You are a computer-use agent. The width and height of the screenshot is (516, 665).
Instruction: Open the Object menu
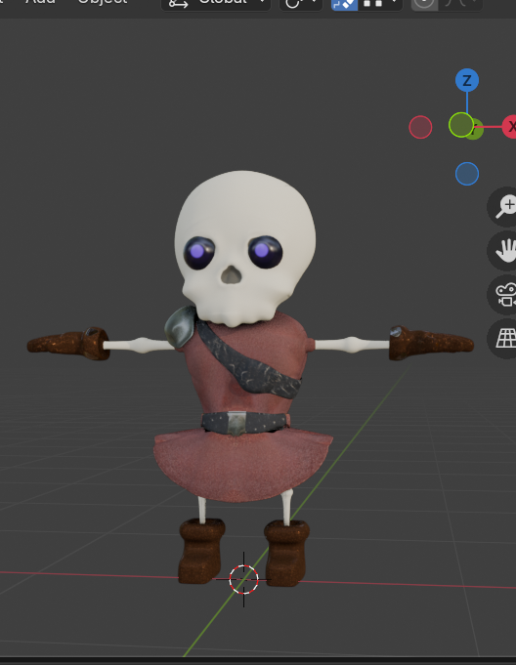pos(103,3)
